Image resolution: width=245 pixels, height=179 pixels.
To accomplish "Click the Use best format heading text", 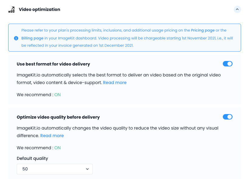I will (x=53, y=64).
